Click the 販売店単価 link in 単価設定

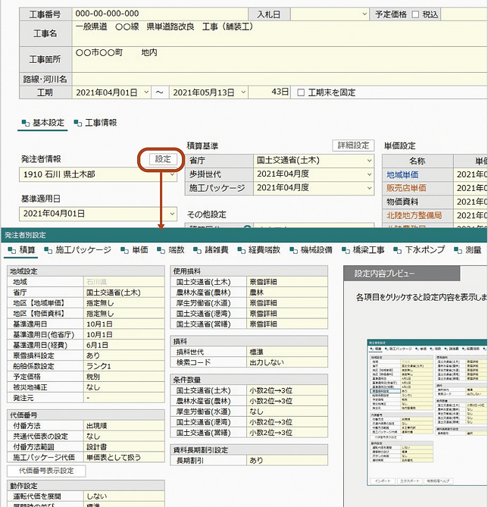coord(406,188)
